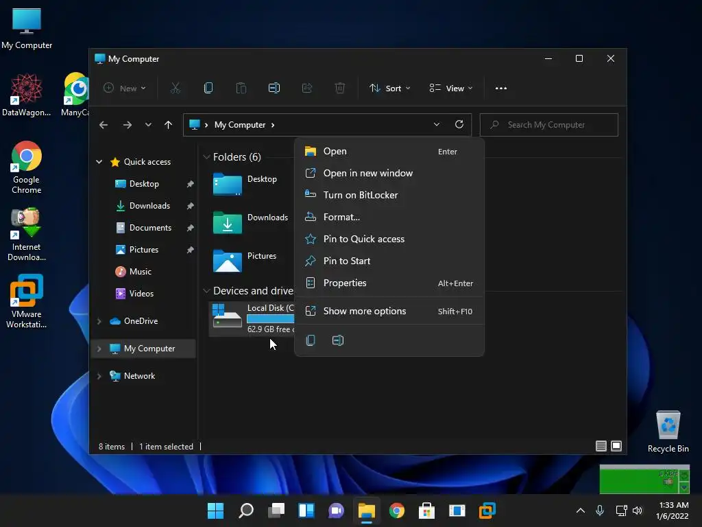Image resolution: width=702 pixels, height=527 pixels.
Task: Choose Pin to Start entry
Action: pos(389,261)
